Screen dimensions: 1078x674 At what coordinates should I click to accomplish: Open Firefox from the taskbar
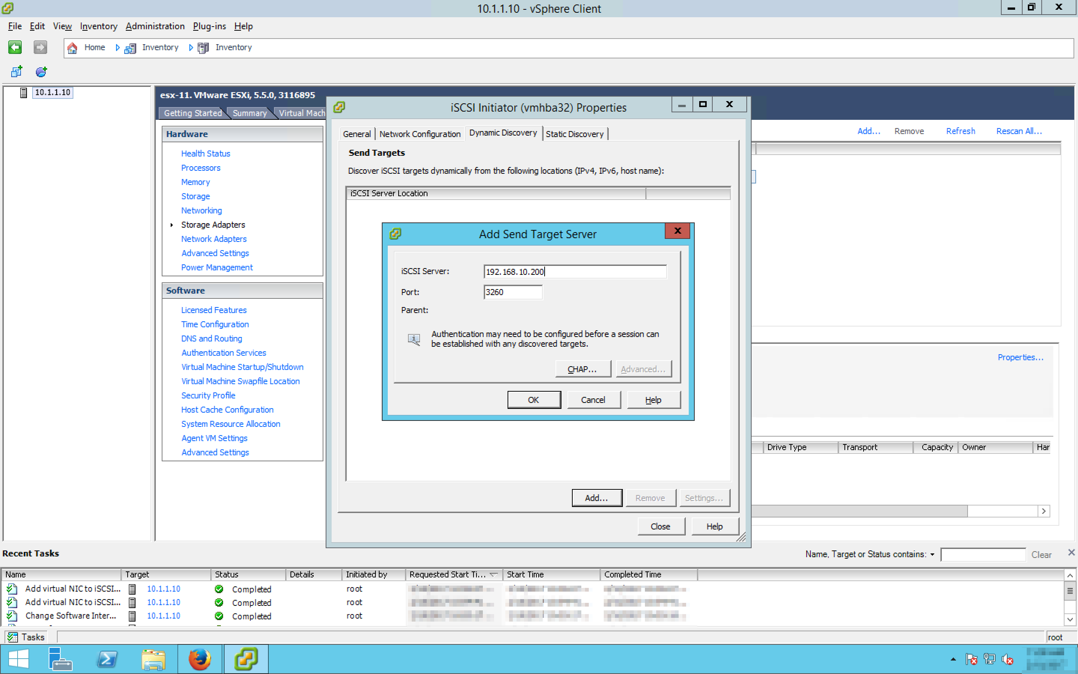pyautogui.click(x=199, y=659)
